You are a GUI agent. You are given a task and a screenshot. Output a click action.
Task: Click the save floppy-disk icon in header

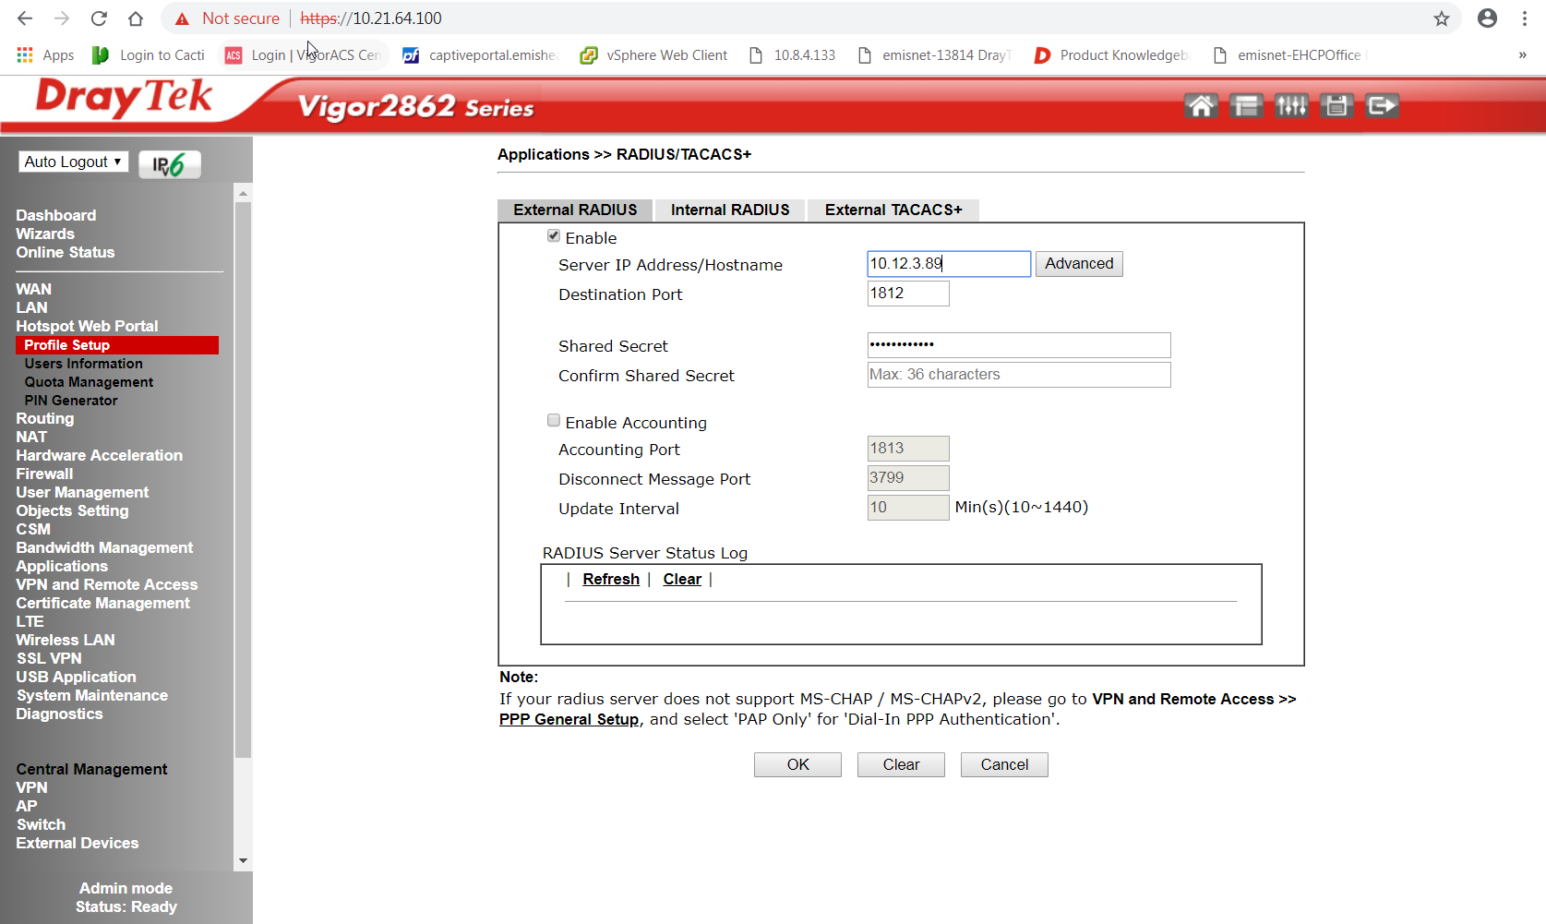coord(1336,106)
